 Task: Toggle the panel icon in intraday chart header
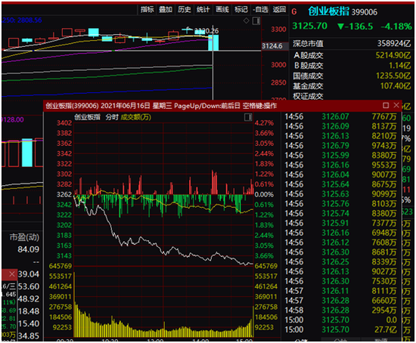[248, 117]
